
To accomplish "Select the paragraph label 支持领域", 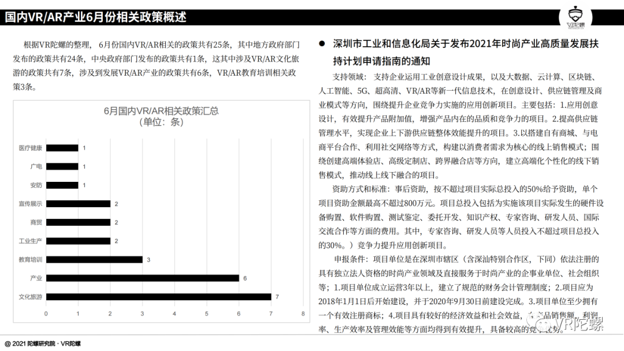I will [348, 77].
